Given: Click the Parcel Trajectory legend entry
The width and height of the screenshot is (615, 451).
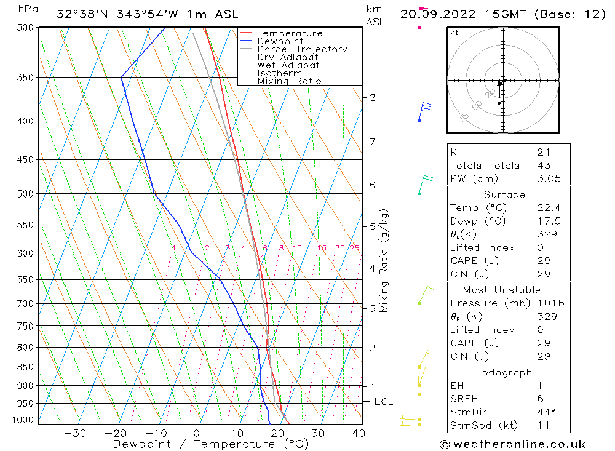Looking at the screenshot, I should pos(293,49).
